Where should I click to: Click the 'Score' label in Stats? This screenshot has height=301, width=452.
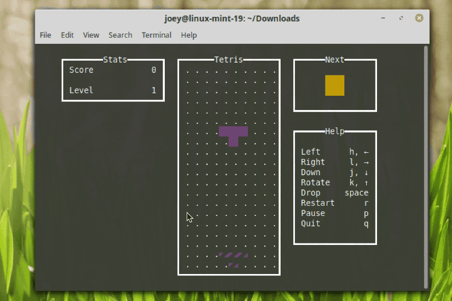(x=81, y=70)
